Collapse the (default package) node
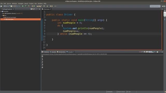 [4, 17]
